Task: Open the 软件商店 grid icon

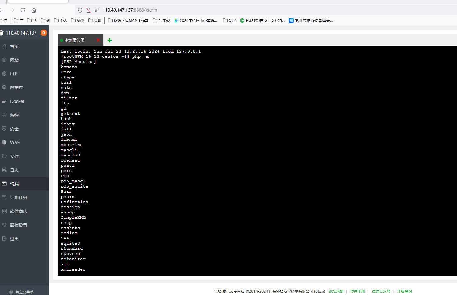Action: click(x=4, y=211)
